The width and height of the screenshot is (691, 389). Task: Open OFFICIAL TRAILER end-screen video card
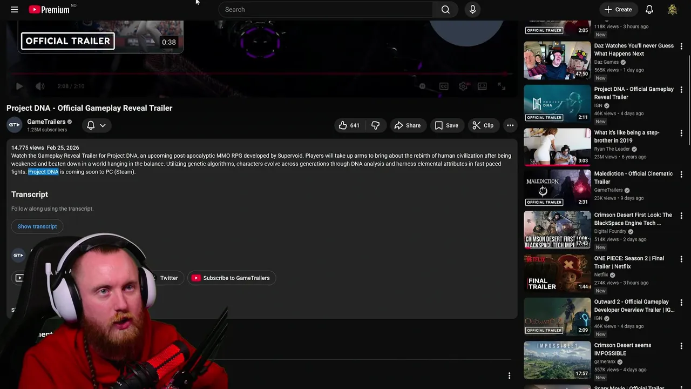101,37
